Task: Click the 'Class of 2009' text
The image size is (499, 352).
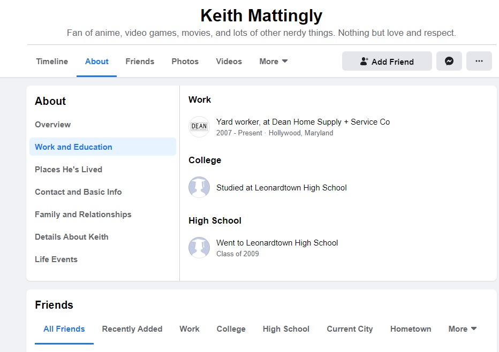Action: click(x=238, y=254)
